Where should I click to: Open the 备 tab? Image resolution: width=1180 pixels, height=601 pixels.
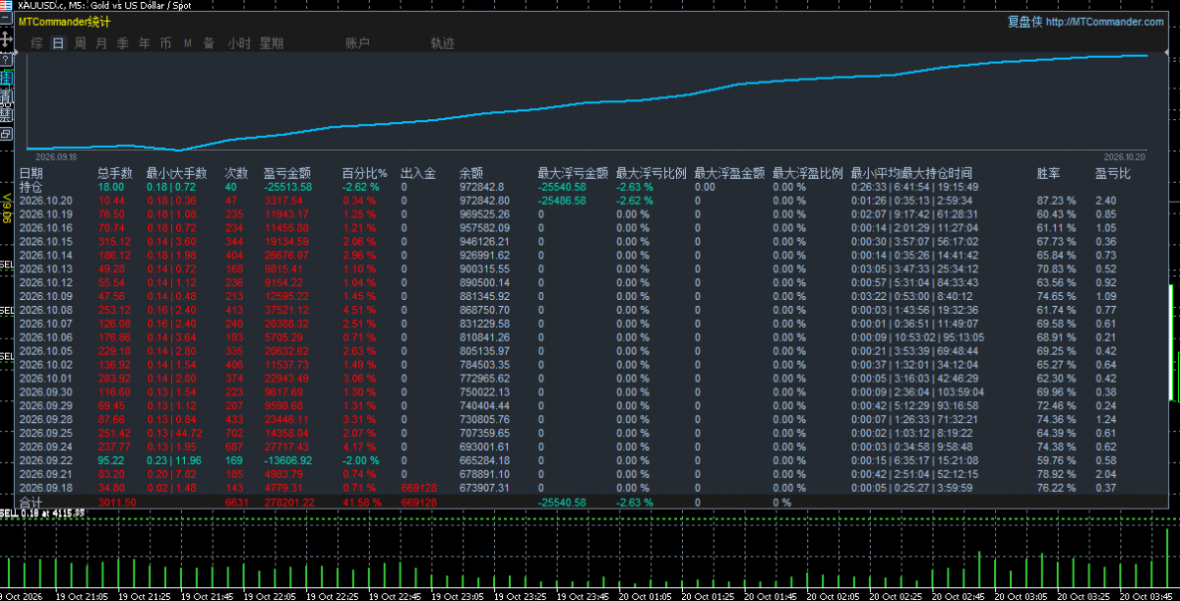[209, 43]
